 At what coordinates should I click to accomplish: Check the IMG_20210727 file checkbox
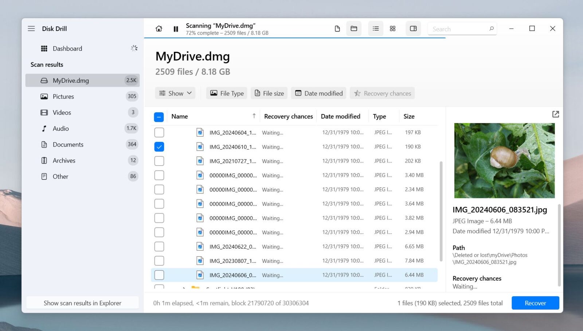pyautogui.click(x=159, y=161)
